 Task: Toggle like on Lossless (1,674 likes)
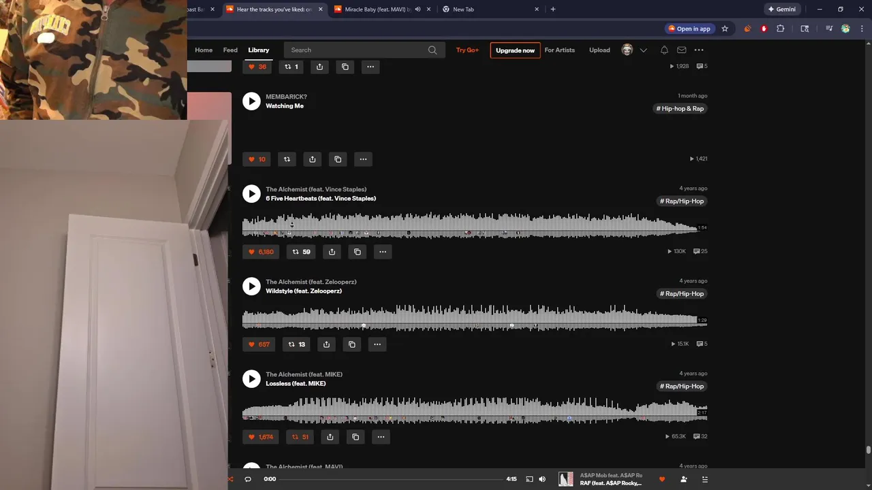[x=261, y=437]
